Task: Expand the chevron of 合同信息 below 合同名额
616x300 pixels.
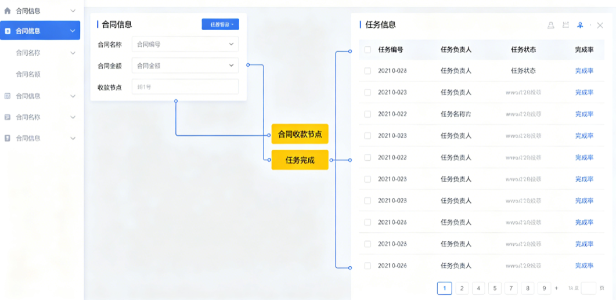Action: [73, 96]
